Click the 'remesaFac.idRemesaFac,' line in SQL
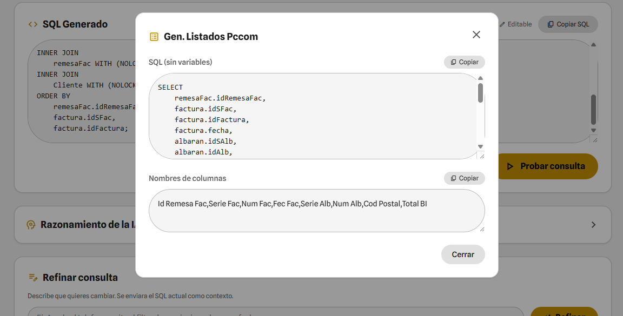This screenshot has height=316, width=623. point(220,98)
